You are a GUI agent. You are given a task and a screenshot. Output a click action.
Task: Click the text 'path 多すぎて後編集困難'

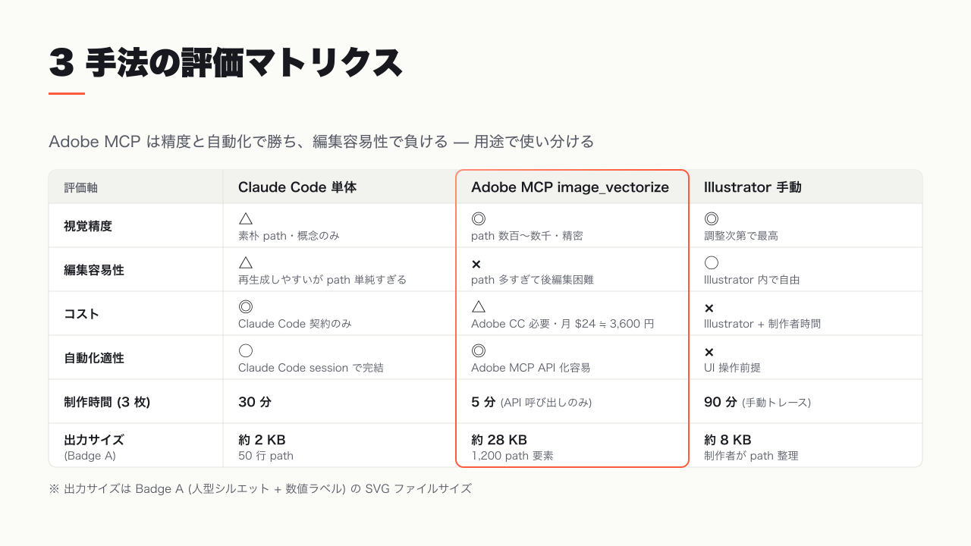point(533,280)
